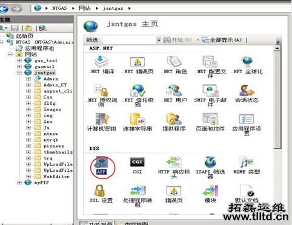Image resolution: width=292 pixels, height=225 pixels.
Task: Select the thumbnails folder
Action: pyautogui.click(x=58, y=152)
